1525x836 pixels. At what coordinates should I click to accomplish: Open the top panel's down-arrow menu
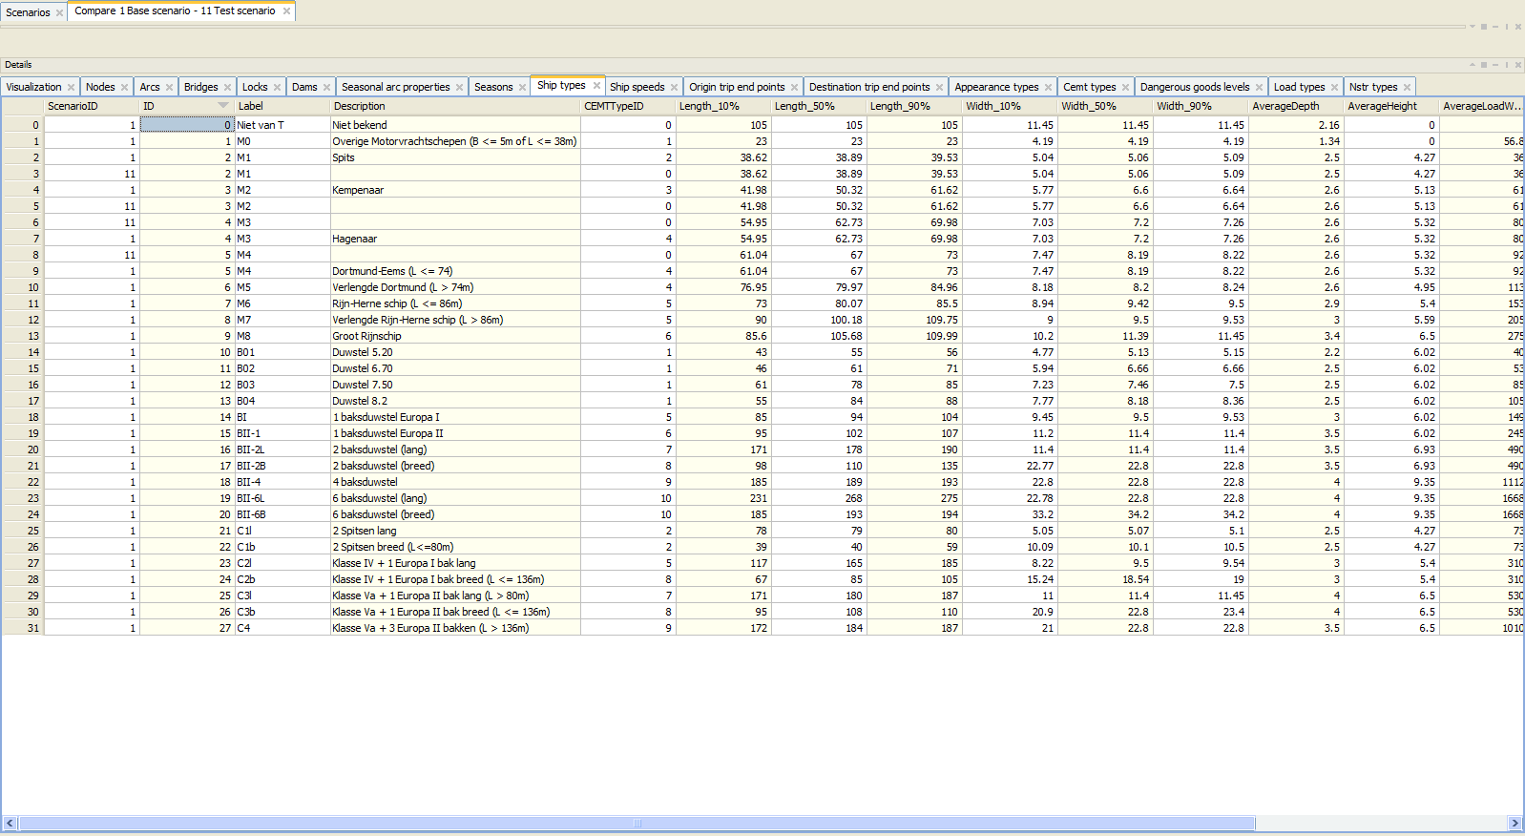(x=1473, y=26)
